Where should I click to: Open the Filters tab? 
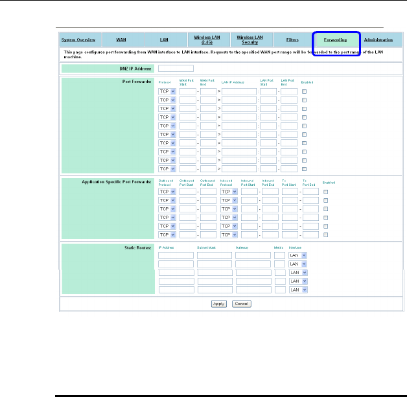[x=292, y=40]
